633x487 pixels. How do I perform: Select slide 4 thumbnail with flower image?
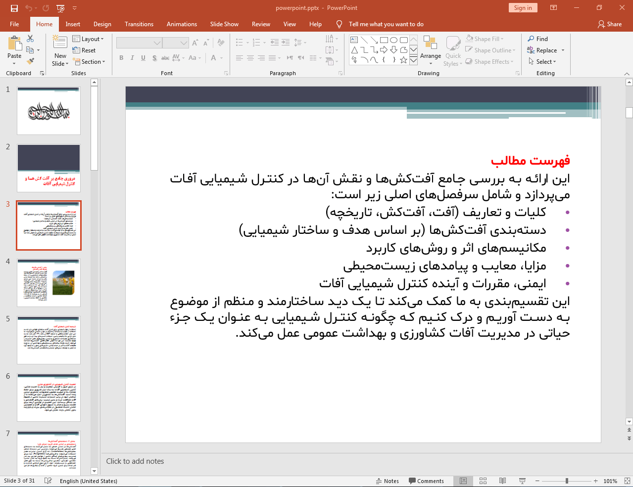point(49,283)
